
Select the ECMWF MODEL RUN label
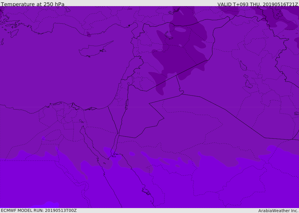[x=39, y=210]
